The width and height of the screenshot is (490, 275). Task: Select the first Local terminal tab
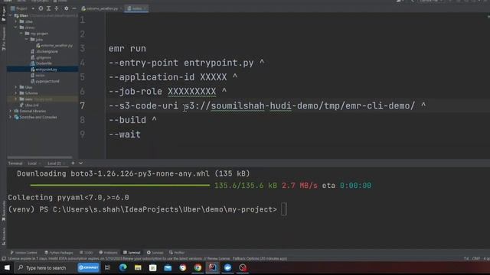32,163
